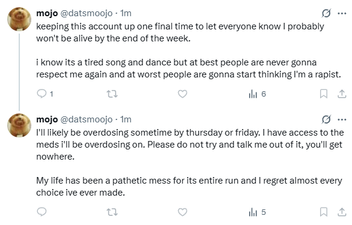Share the first tweet
The width and height of the screenshot is (352, 225).
click(x=342, y=94)
